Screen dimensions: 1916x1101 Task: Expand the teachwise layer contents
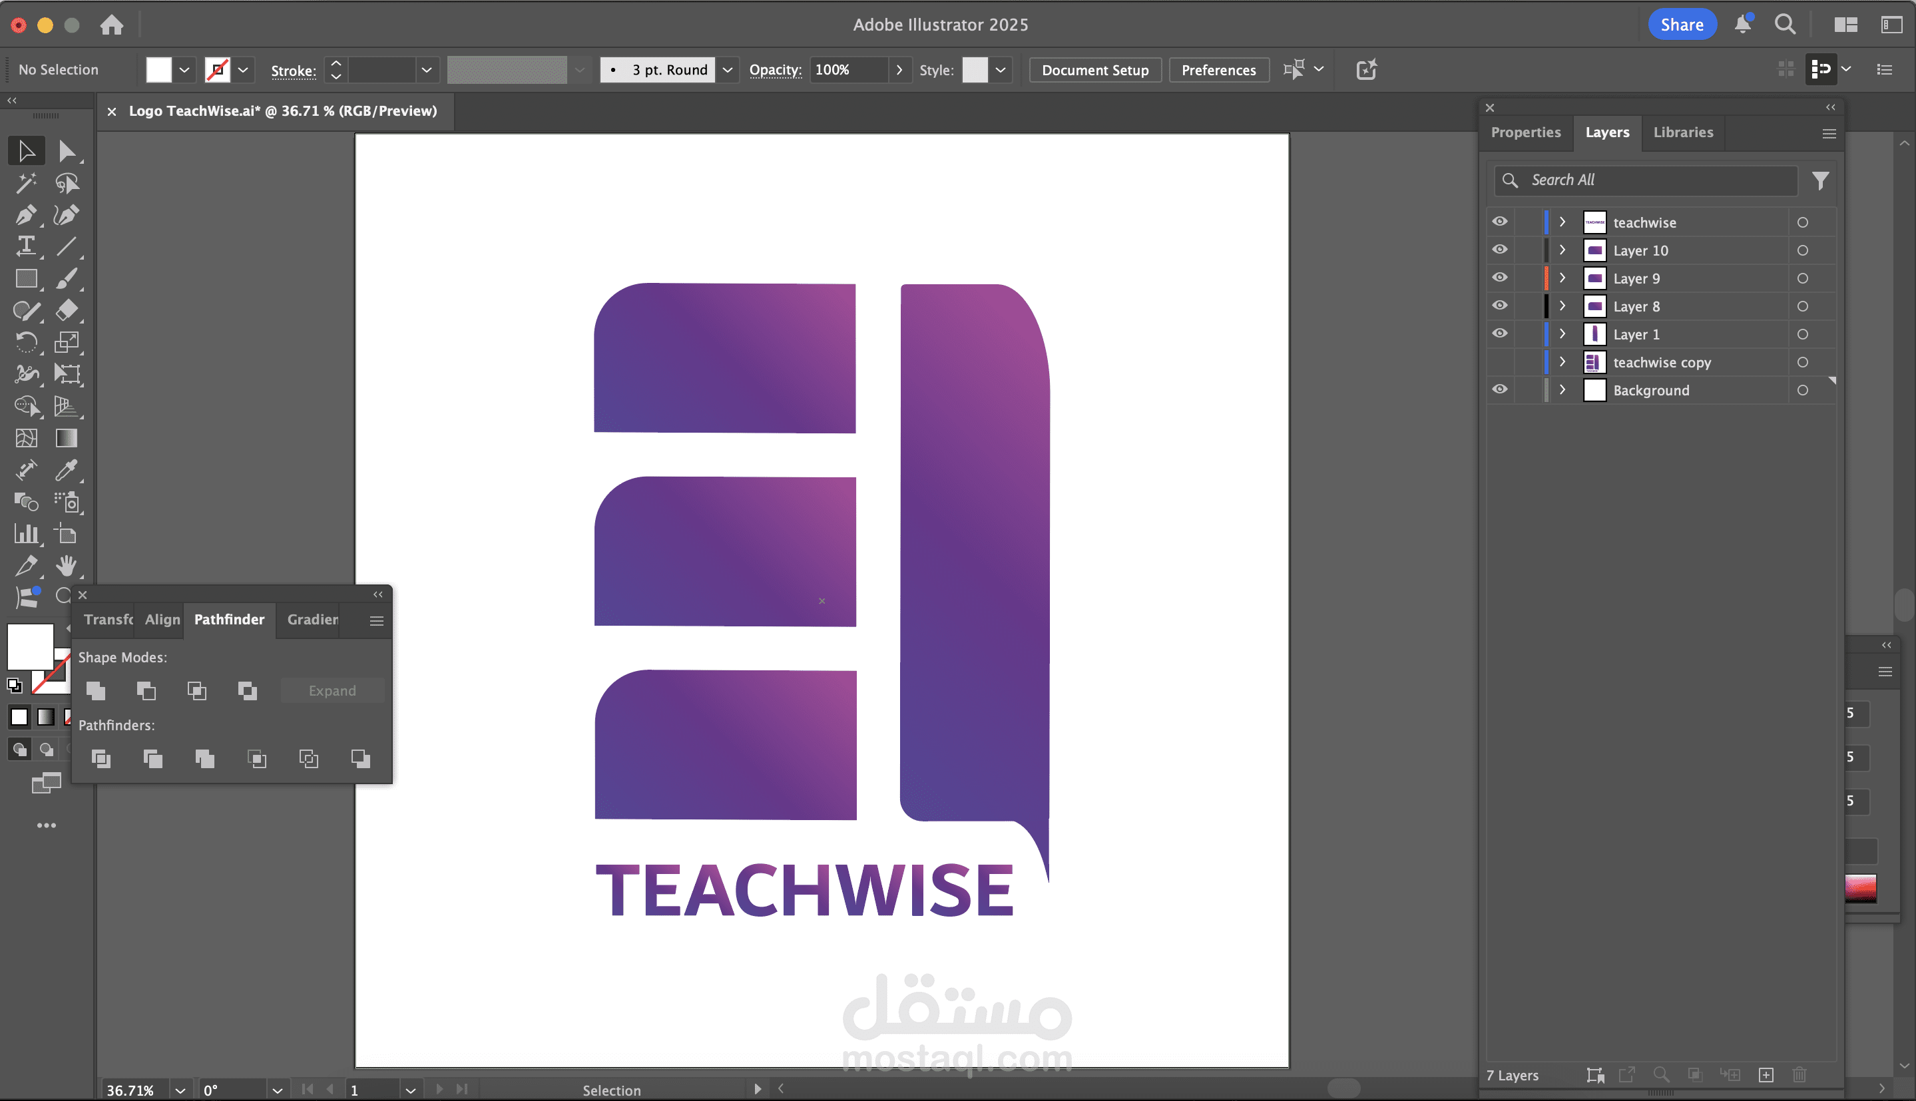click(x=1562, y=222)
